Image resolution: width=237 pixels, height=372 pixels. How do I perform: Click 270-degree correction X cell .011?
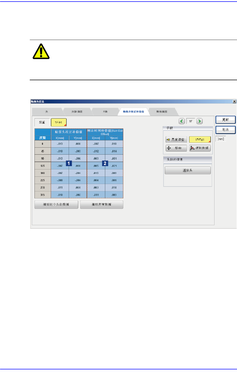[60, 188]
